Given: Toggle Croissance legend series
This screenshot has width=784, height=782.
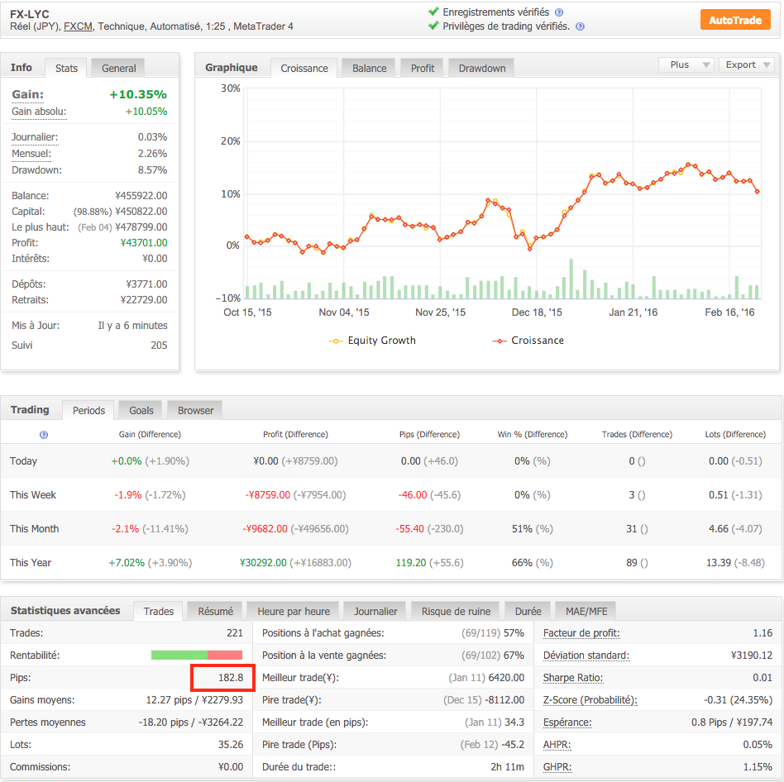Looking at the screenshot, I should coord(528,341).
